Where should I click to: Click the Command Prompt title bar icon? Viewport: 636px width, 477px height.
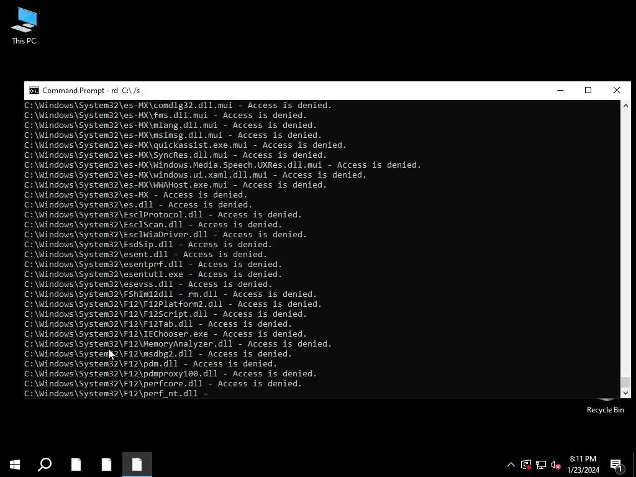[34, 91]
